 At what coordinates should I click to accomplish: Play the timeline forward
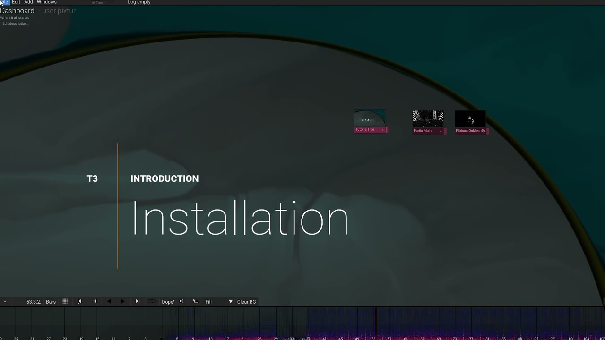[x=123, y=301]
